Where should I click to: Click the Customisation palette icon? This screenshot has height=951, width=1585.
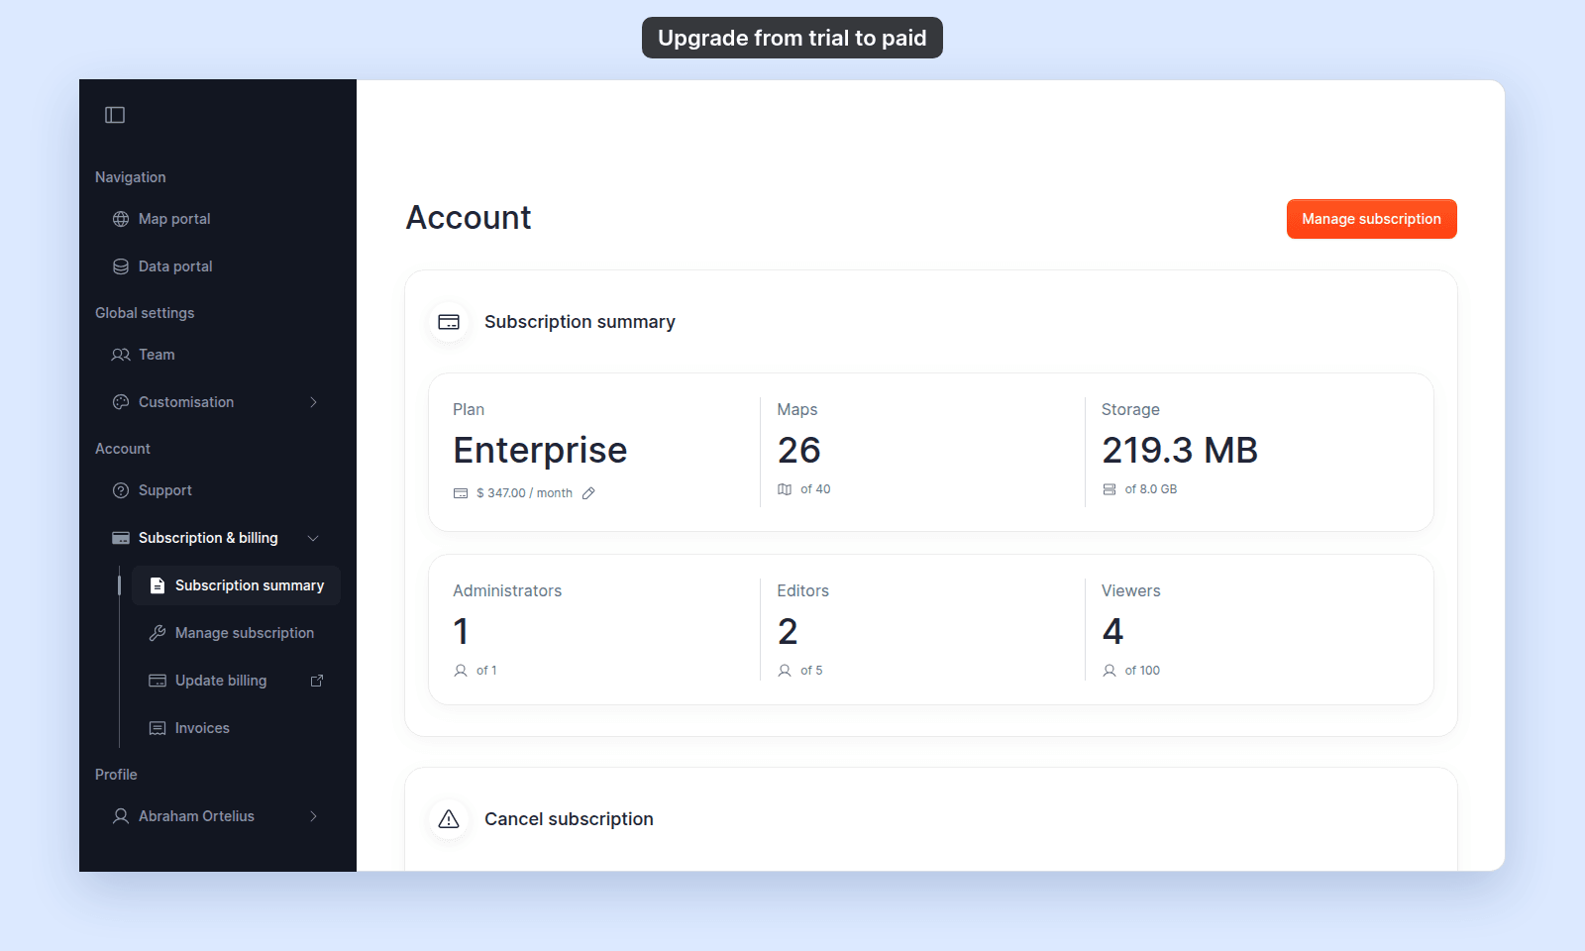click(121, 402)
